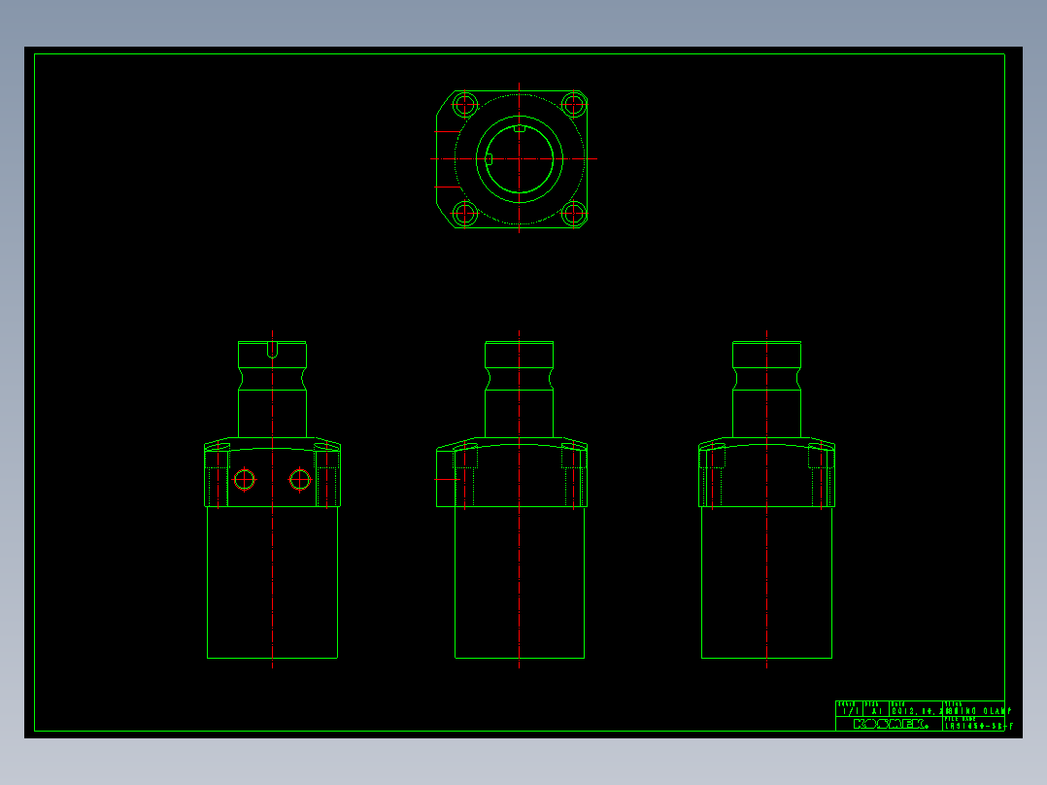This screenshot has width=1047, height=785.
Task: Select the date value beginning with 2012
Action: coord(918,711)
